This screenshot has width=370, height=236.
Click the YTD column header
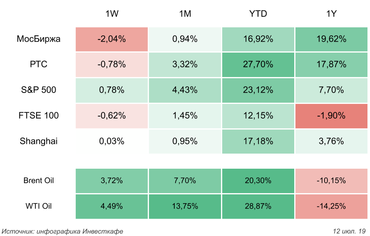click(258, 14)
